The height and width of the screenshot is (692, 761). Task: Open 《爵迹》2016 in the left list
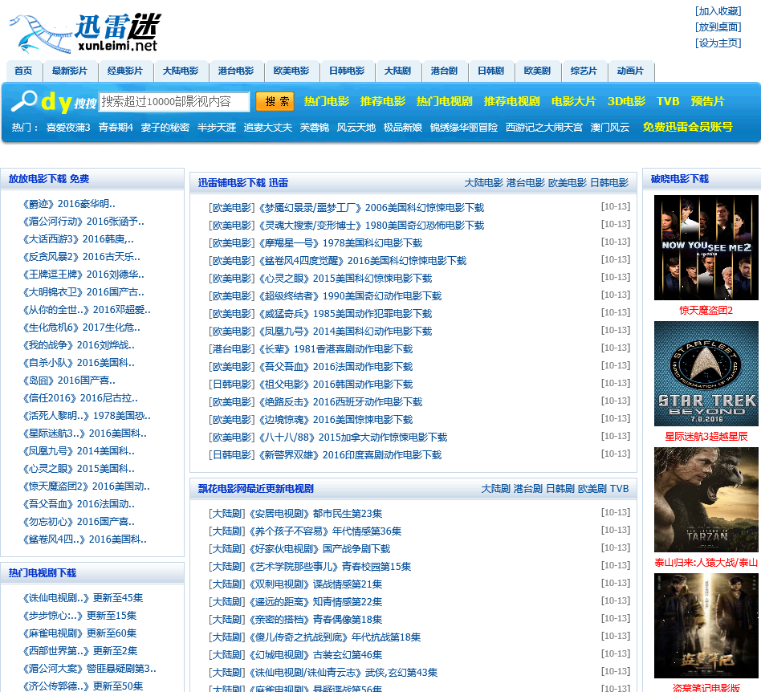pyautogui.click(x=68, y=204)
